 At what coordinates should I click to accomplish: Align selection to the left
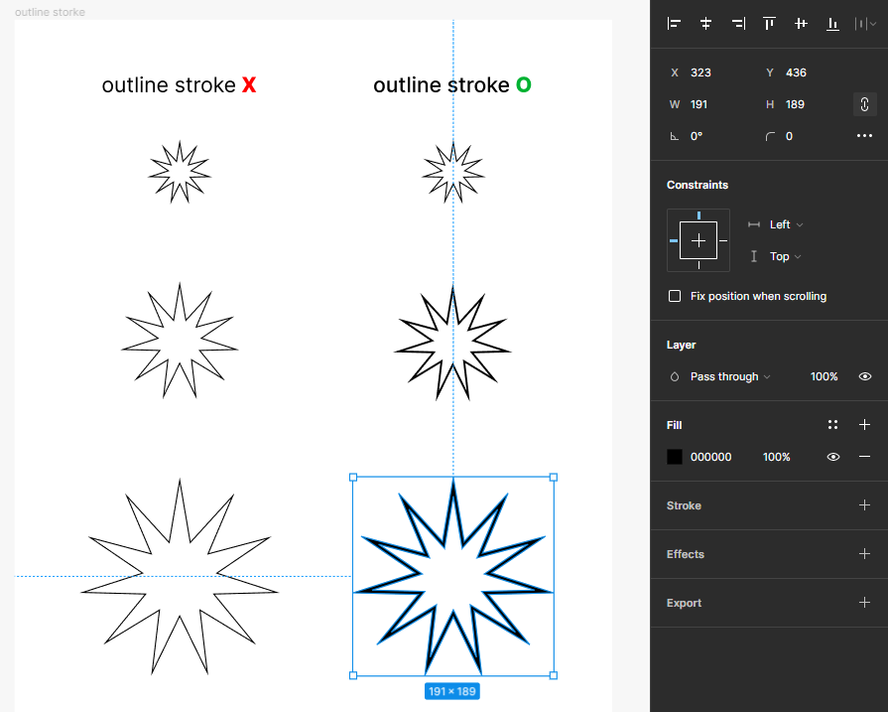coord(674,23)
